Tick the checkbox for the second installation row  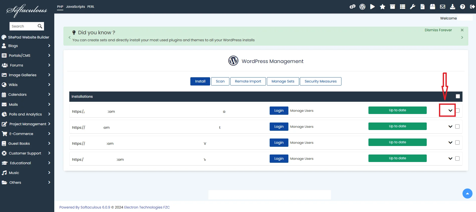(x=457, y=126)
